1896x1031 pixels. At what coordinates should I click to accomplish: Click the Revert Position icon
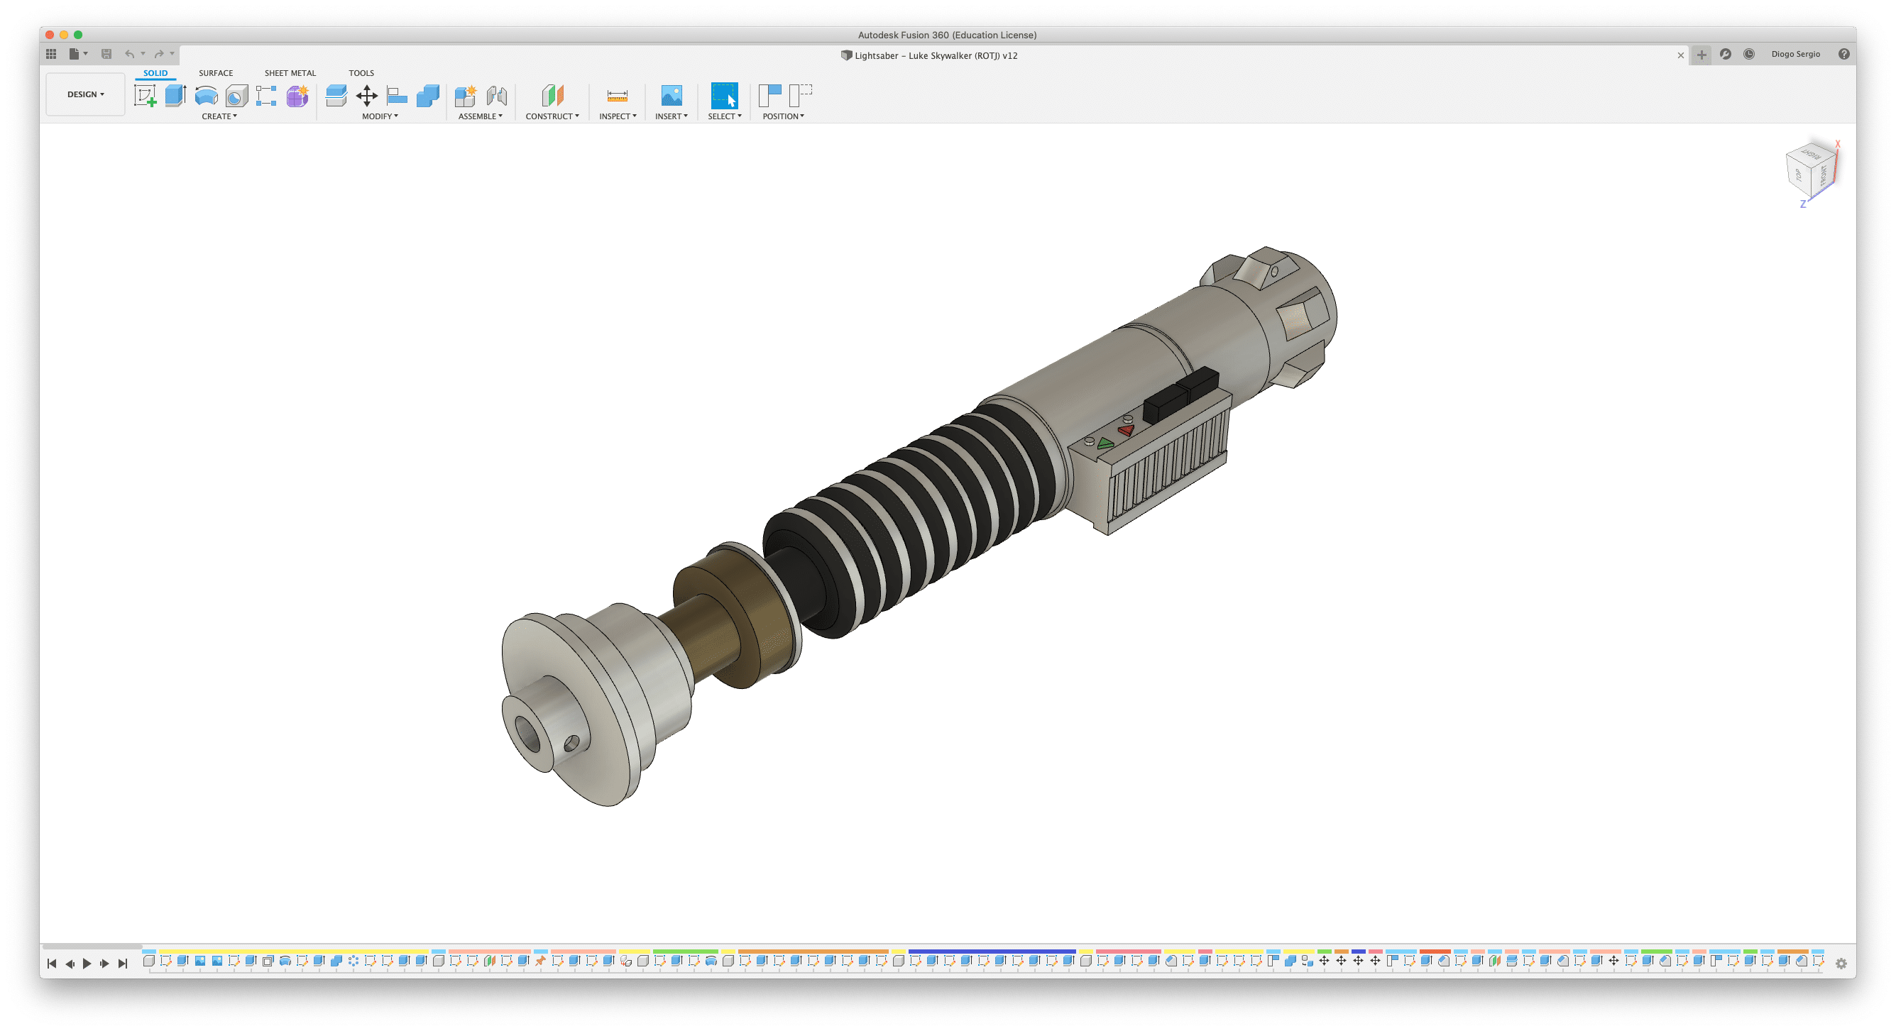800,96
